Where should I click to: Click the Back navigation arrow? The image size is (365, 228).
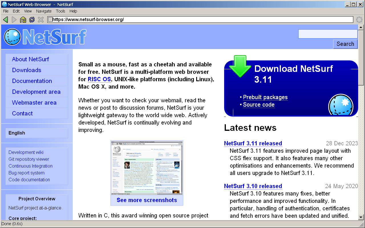point(5,20)
